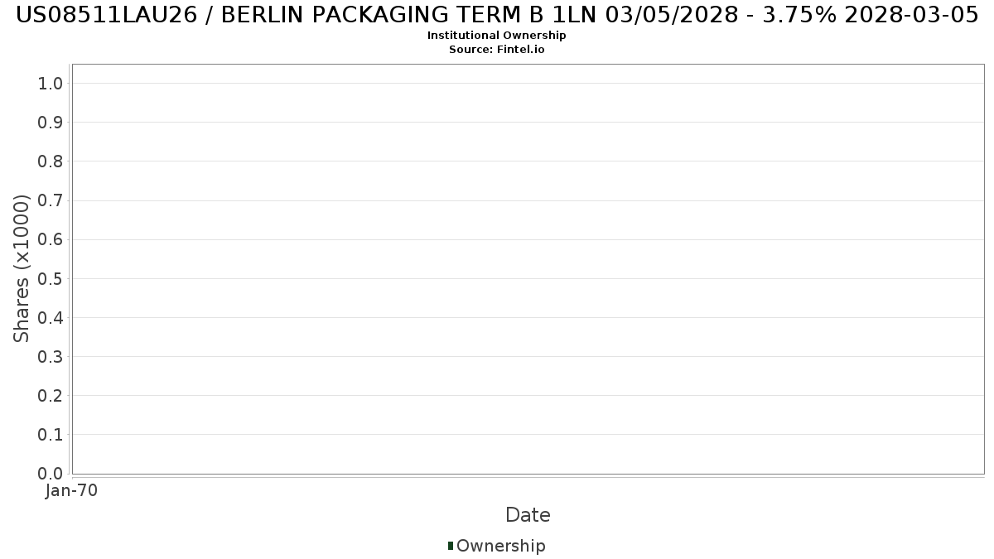
Task: Click the Shares (x1000) y-axis title
Action: (22, 268)
